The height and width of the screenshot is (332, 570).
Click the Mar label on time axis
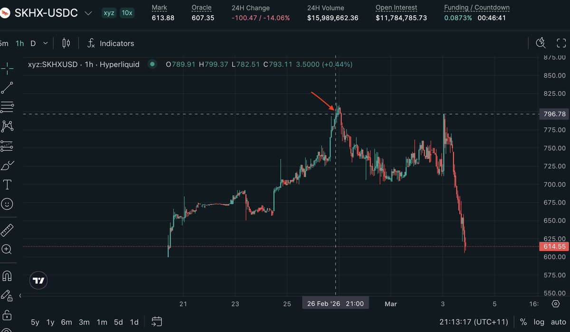click(x=390, y=304)
